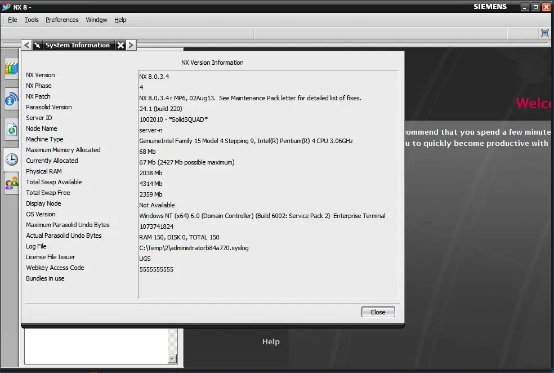Click the 67 Mb currently allocated value
This screenshot has width=554, height=373.
(187, 162)
